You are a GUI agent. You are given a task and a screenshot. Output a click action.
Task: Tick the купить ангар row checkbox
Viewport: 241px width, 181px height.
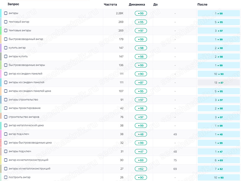click(6, 48)
